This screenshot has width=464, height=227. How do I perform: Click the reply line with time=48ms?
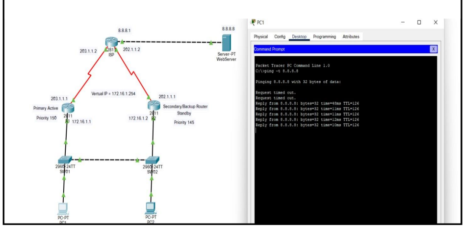tap(308, 103)
